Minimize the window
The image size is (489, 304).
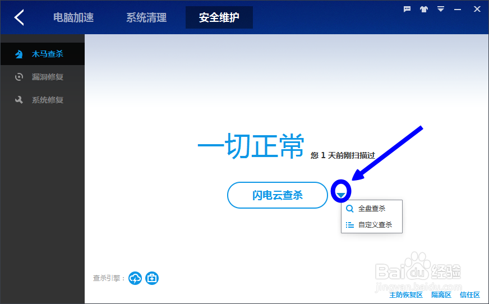click(458, 10)
